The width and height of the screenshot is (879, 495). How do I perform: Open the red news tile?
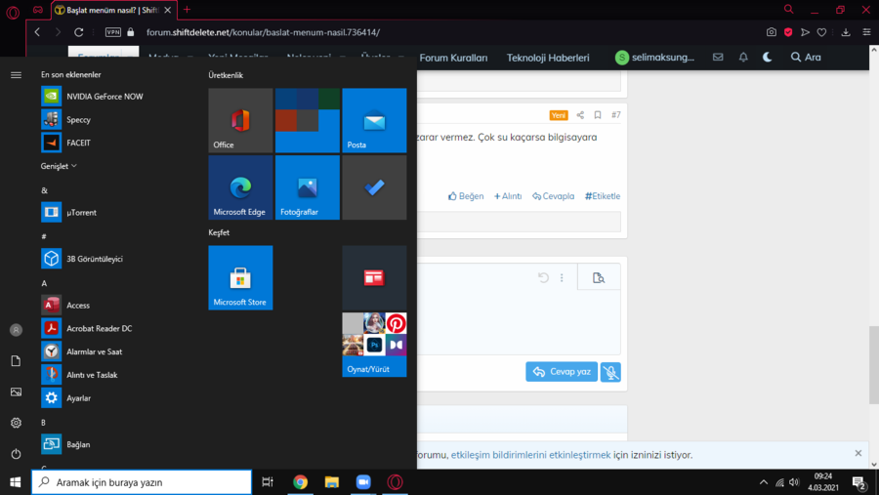tap(374, 277)
